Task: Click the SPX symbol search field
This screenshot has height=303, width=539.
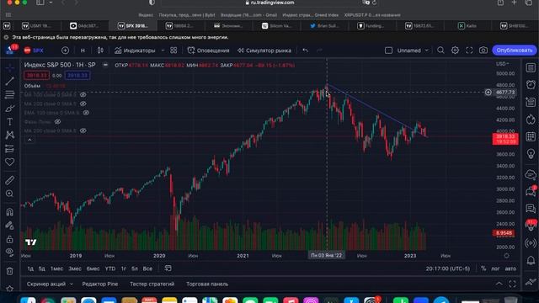Action: pyautogui.click(x=34, y=50)
